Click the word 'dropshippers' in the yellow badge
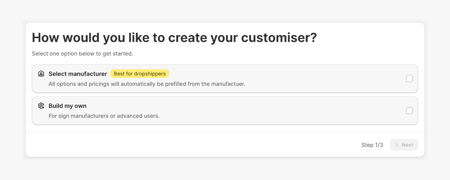450x180 pixels. (151, 74)
